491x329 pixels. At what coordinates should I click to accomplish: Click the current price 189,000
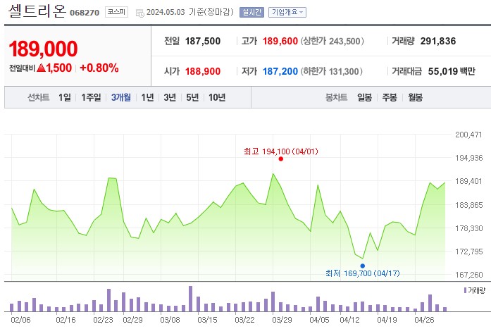click(43, 49)
